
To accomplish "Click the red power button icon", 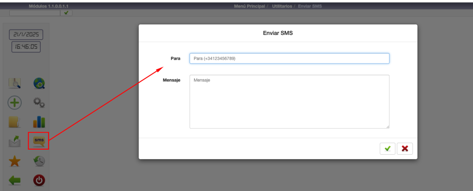I will coord(39,180).
